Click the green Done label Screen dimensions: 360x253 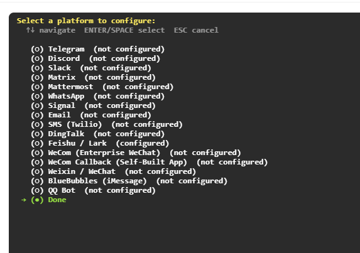[x=57, y=200]
